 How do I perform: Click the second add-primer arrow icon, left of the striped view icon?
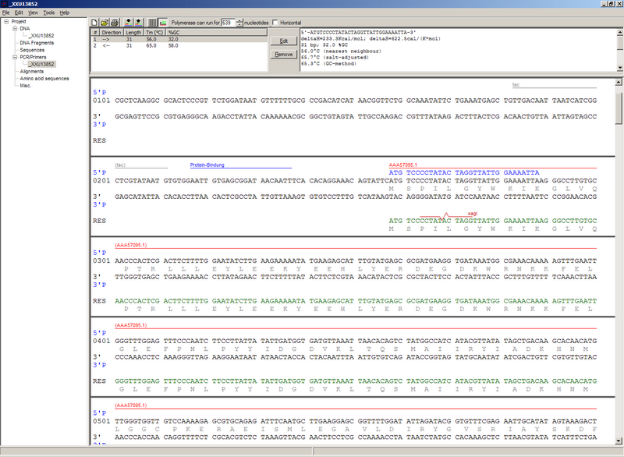click(x=139, y=23)
